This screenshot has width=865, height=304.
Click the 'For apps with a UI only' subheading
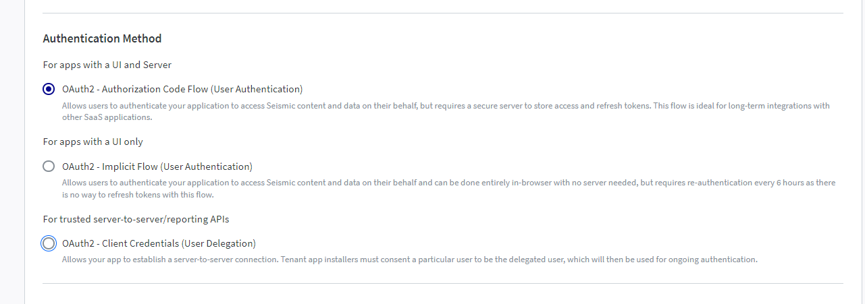93,142
